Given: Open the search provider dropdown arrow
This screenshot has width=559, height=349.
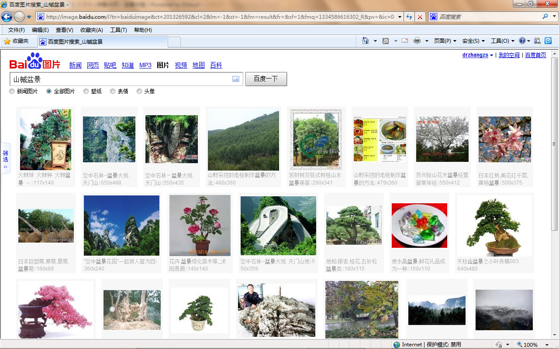Looking at the screenshot, I should tap(553, 17).
